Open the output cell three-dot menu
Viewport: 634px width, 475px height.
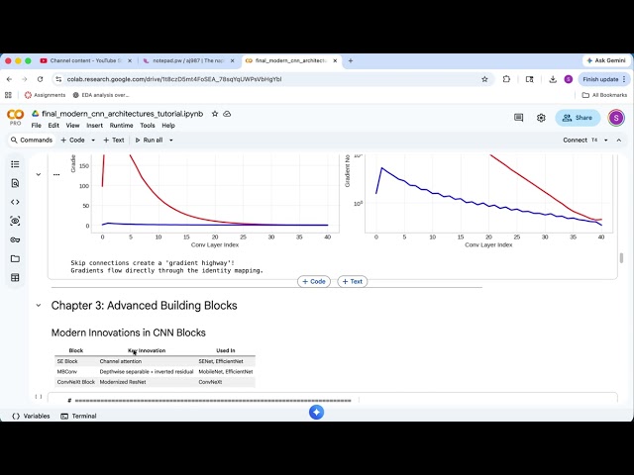tap(56, 174)
